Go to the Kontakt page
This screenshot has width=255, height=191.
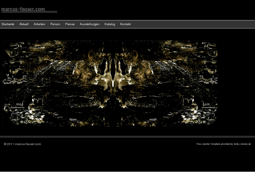pos(125,24)
